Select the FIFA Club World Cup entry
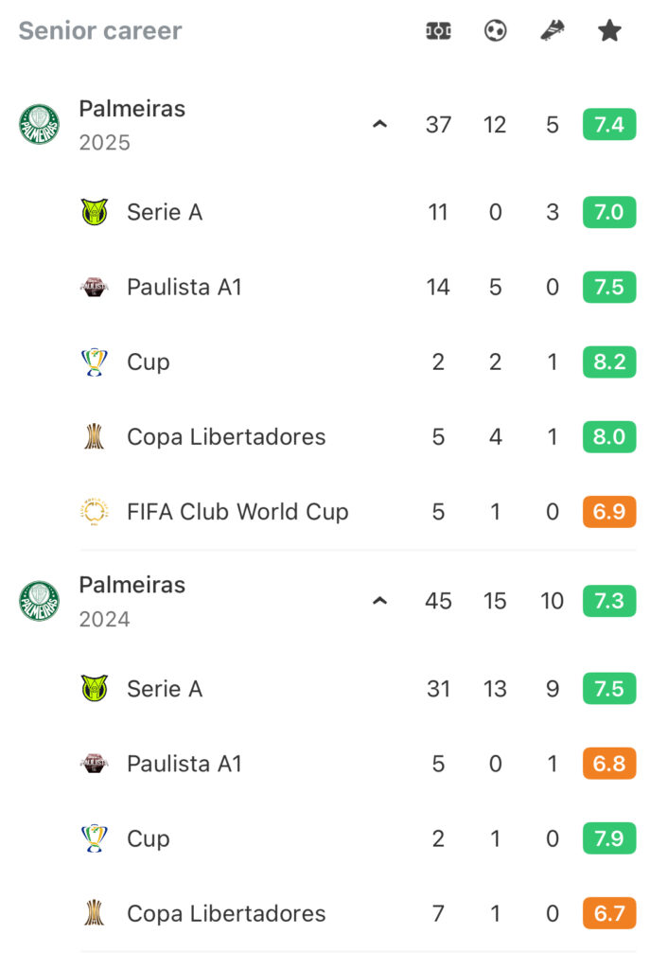Viewport: 650px width, 969px height. point(358,512)
